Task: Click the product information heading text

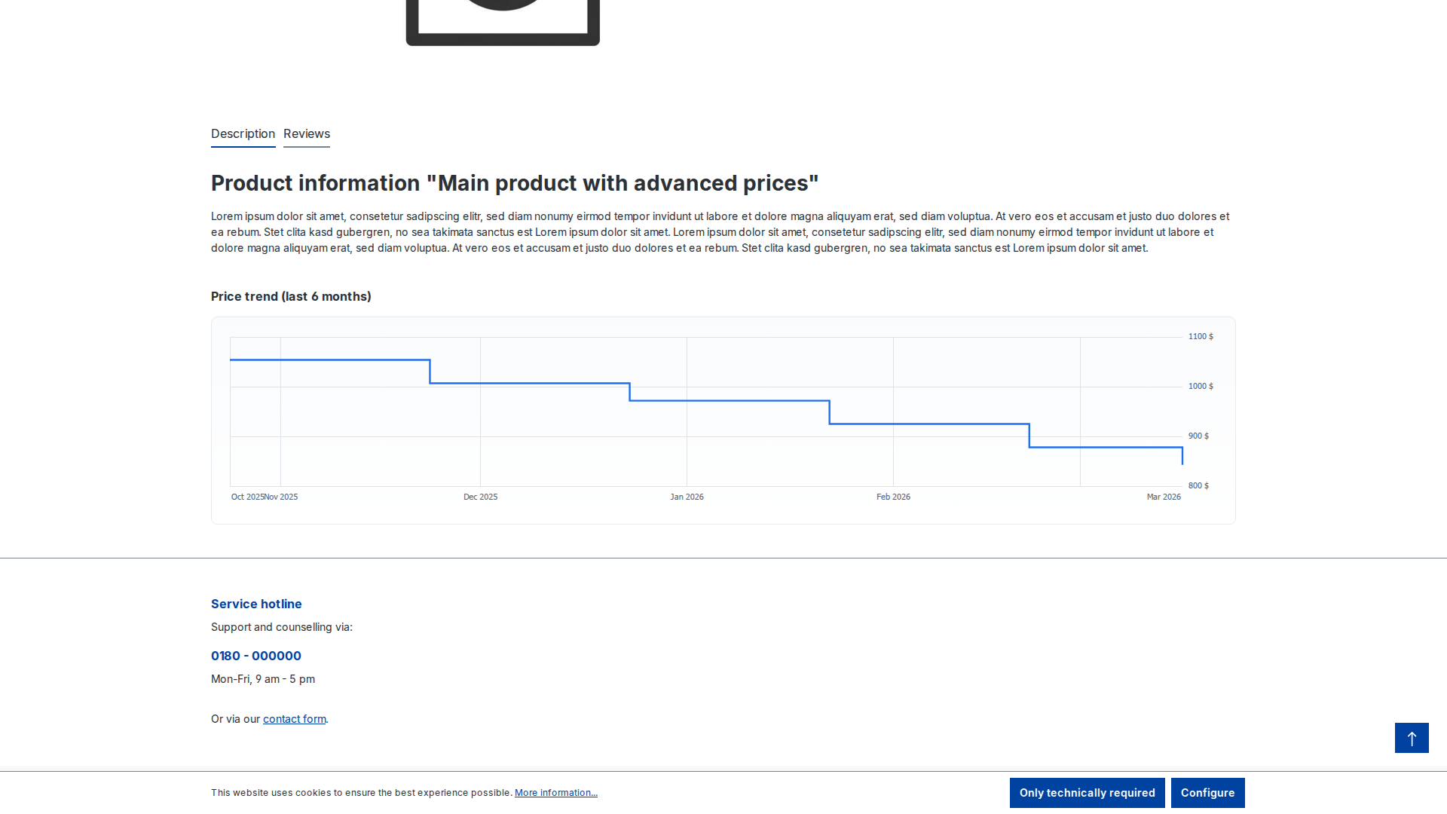Action: click(515, 182)
